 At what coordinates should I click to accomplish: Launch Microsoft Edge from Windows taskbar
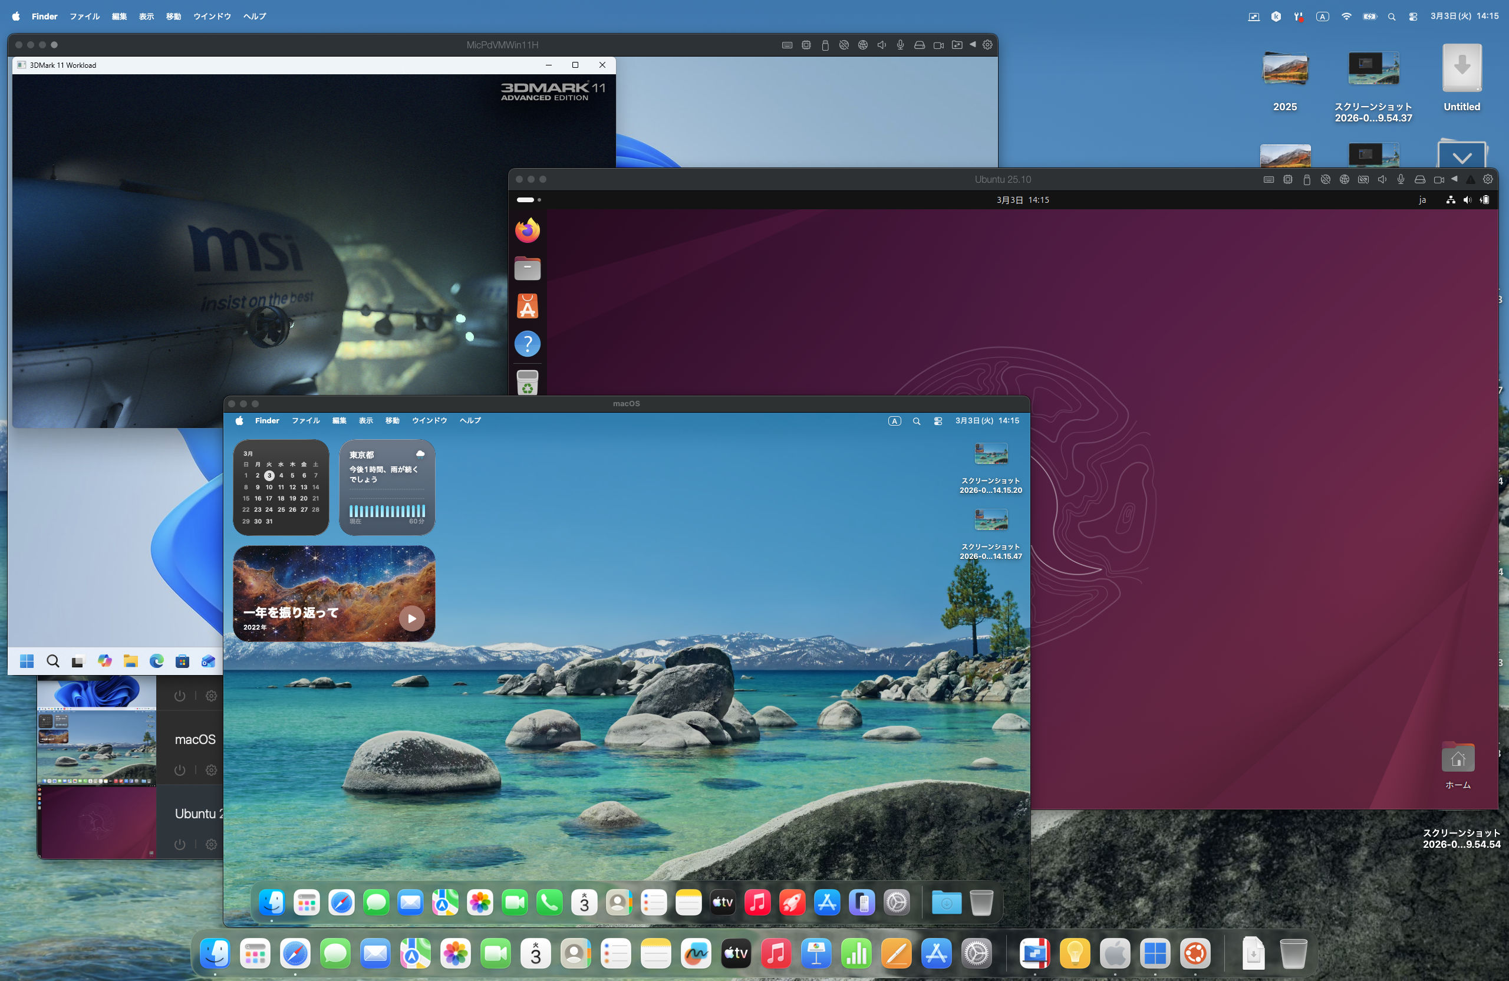pyautogui.click(x=157, y=661)
